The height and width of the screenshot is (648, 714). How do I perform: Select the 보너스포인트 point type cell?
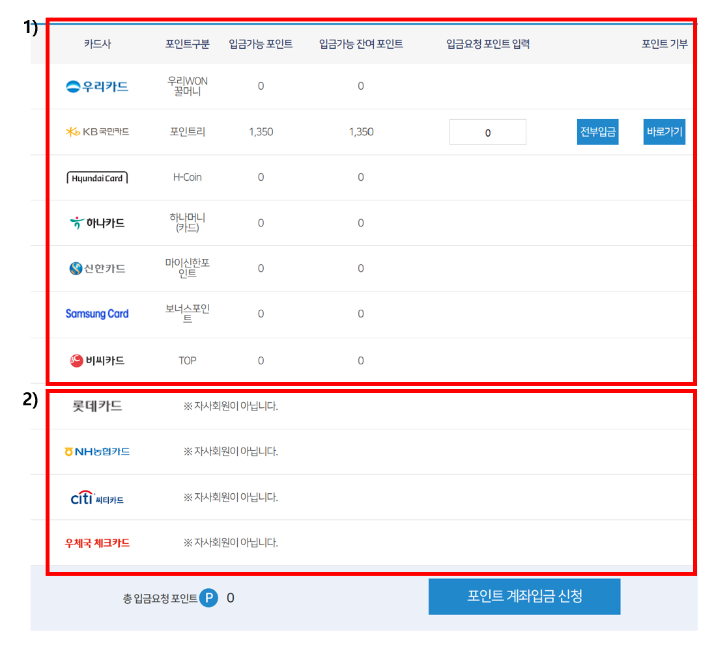tap(187, 314)
